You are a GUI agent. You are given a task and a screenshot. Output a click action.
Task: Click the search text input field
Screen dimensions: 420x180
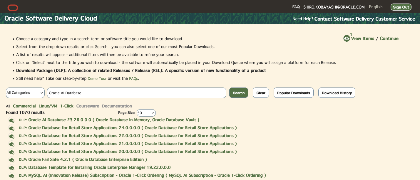(137, 93)
